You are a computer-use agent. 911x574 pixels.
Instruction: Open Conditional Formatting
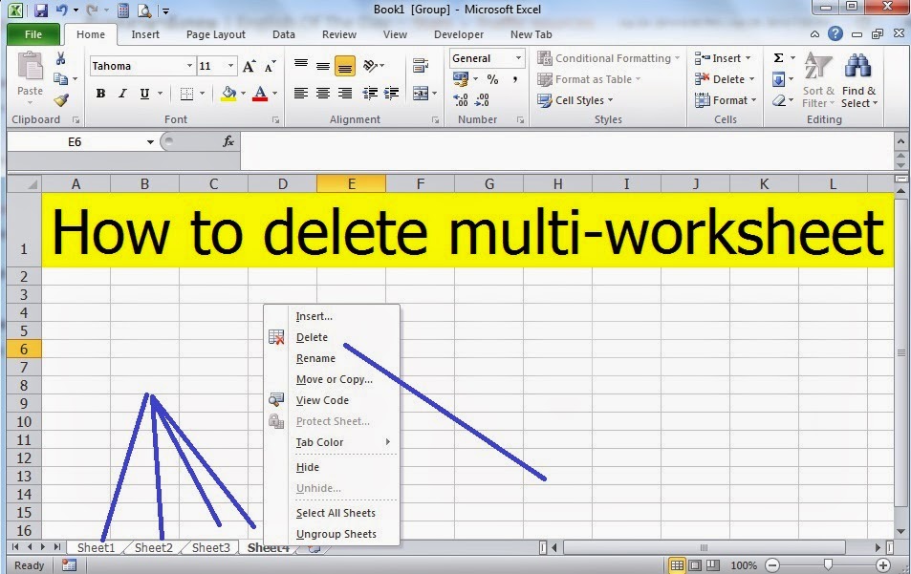[x=608, y=57]
